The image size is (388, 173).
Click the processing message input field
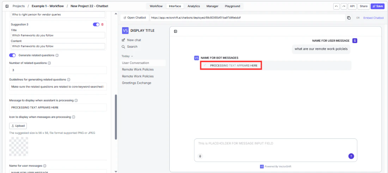coord(58,108)
